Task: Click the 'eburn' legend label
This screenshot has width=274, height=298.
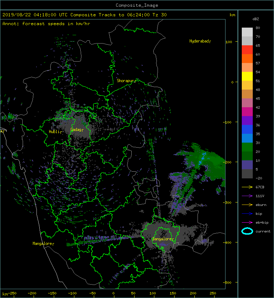Action: 261,205
